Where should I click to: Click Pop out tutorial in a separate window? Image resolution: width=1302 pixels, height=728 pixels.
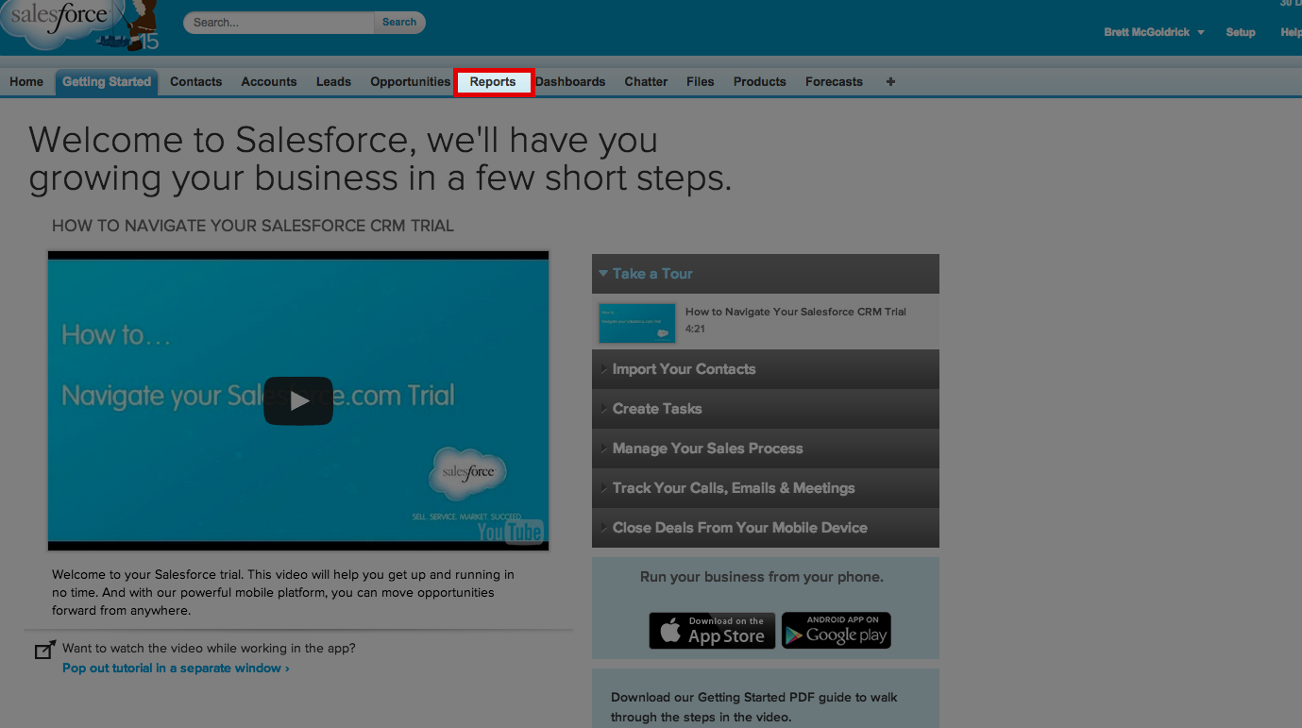click(176, 669)
